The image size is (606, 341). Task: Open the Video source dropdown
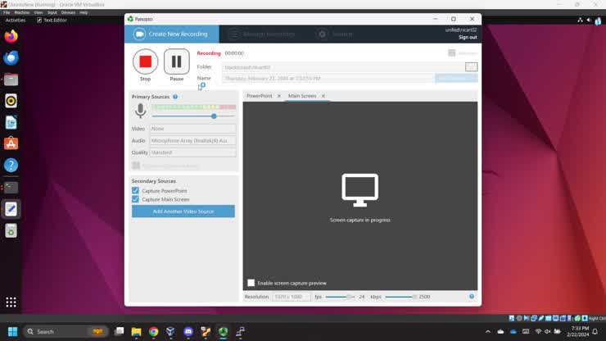click(192, 129)
